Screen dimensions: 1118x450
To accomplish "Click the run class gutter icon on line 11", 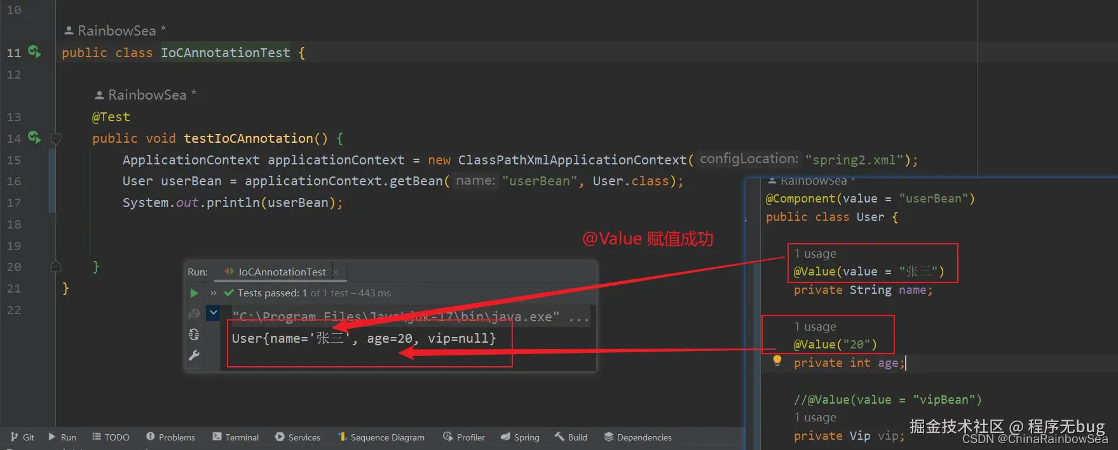I will click(x=34, y=52).
